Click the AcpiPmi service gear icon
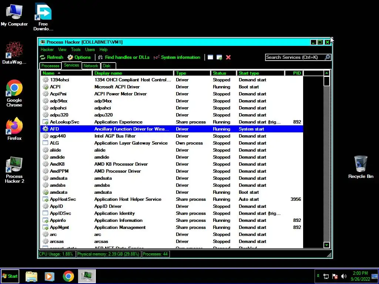The image size is (379, 284). 46,94
